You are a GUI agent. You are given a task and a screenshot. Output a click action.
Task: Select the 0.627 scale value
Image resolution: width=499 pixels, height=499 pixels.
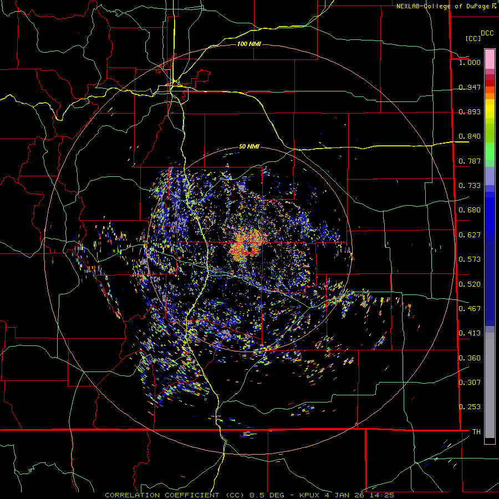click(x=470, y=235)
